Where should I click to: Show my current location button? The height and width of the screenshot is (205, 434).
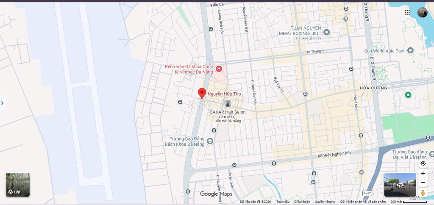click(423, 163)
